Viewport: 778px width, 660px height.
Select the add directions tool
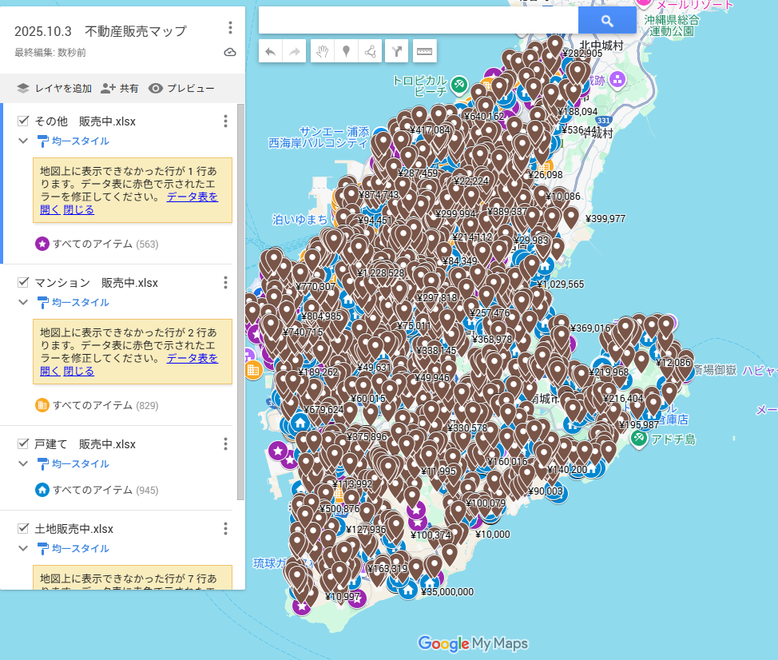pyautogui.click(x=397, y=52)
